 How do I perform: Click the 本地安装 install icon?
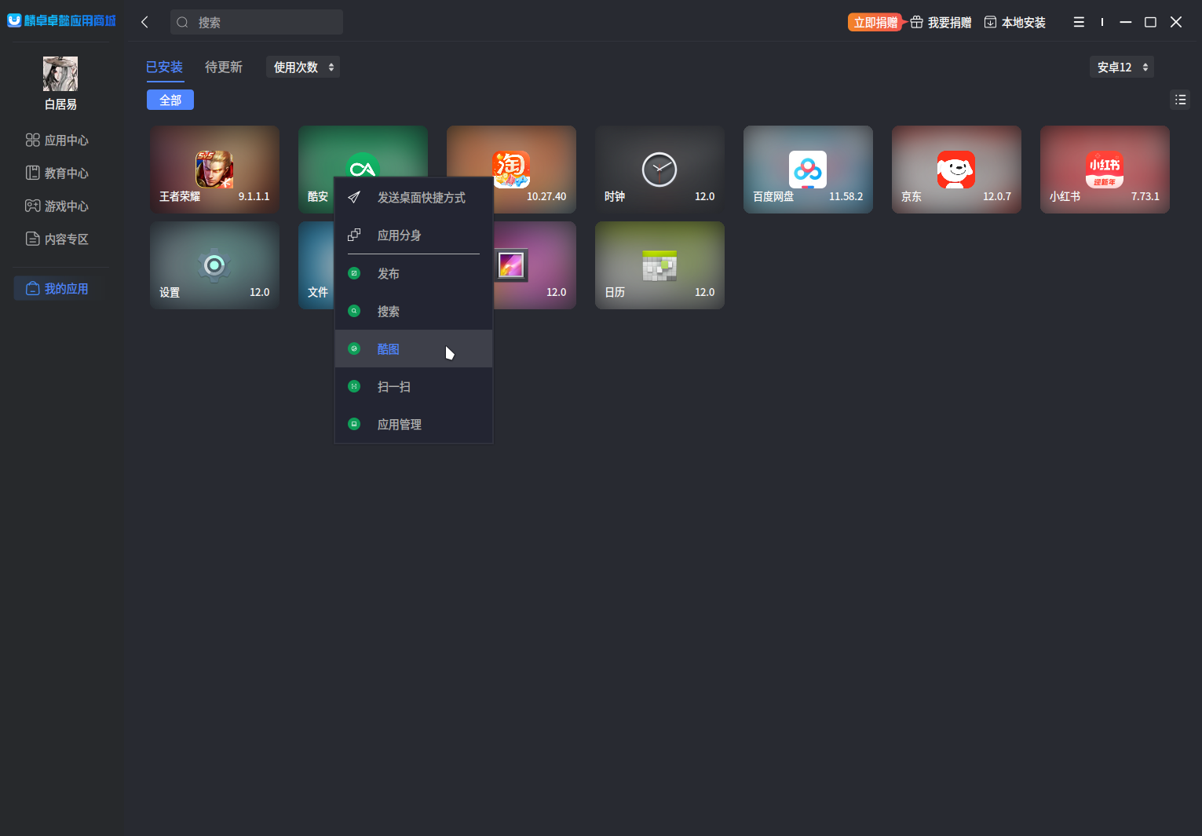991,23
